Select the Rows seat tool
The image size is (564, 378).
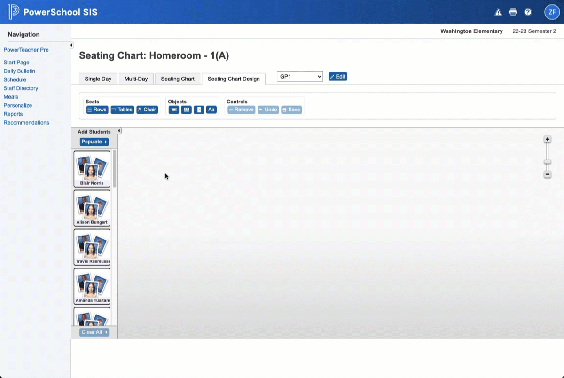[x=97, y=110]
